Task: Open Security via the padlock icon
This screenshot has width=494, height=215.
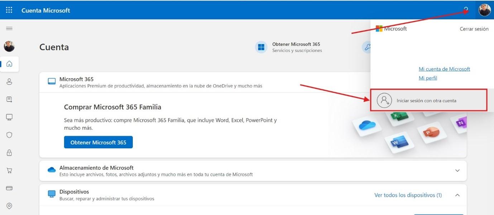Action: click(x=9, y=152)
